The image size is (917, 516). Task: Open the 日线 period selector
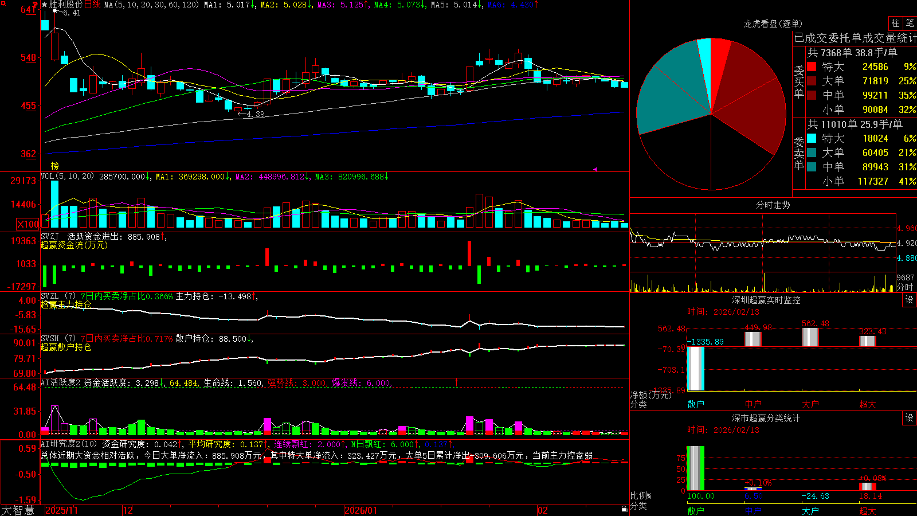(92, 5)
